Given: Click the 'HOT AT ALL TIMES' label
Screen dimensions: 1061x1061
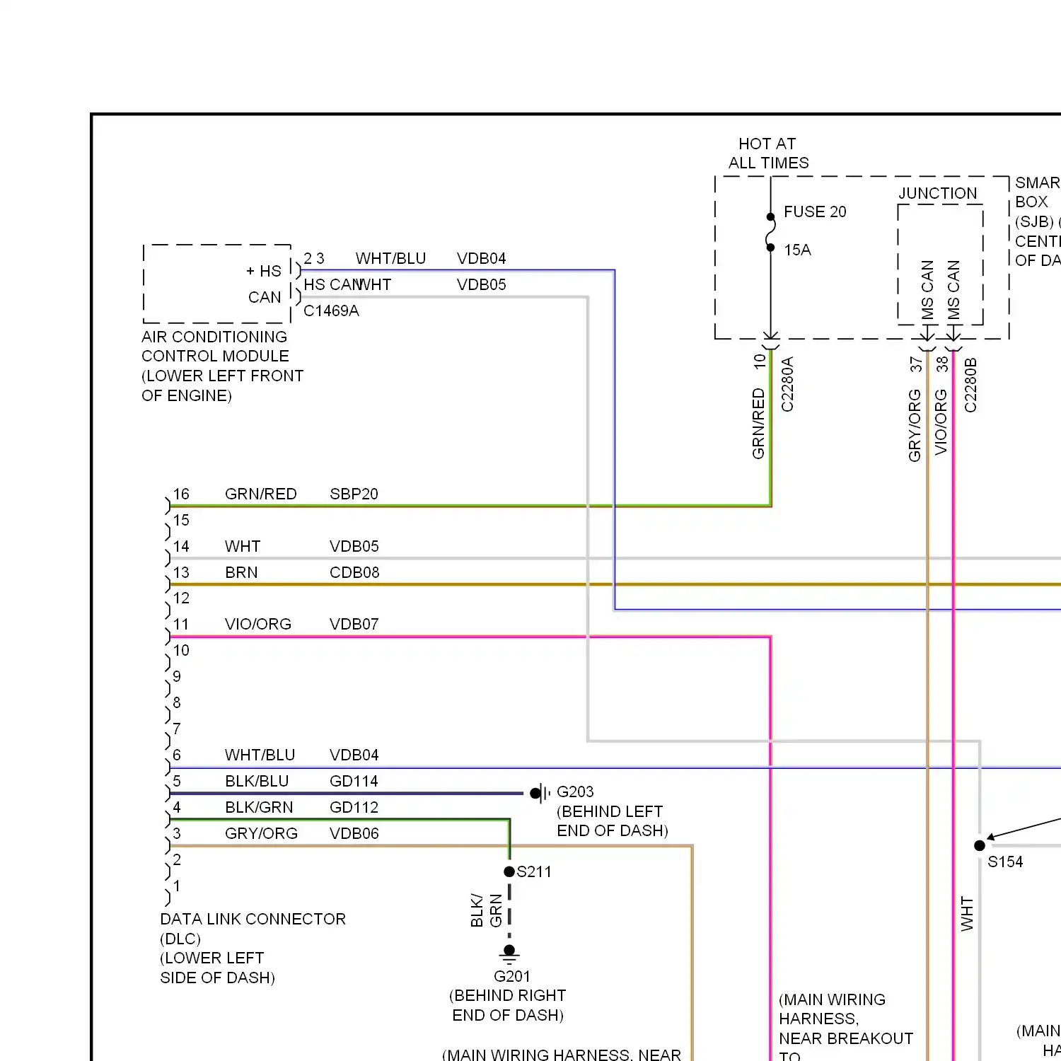Looking at the screenshot, I should pos(768,153).
